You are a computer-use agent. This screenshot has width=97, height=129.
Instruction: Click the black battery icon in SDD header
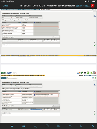point(85,73)
